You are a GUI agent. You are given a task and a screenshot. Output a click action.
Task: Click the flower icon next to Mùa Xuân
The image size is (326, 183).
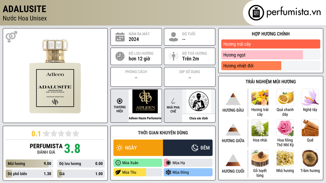click(x=118, y=163)
